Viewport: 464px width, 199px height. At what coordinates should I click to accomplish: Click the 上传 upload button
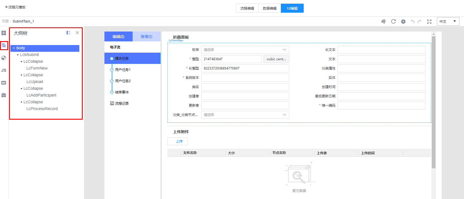coord(178,141)
